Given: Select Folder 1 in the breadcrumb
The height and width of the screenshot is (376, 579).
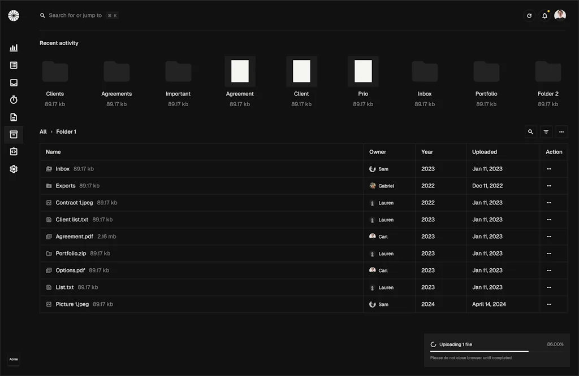Looking at the screenshot, I should (66, 132).
